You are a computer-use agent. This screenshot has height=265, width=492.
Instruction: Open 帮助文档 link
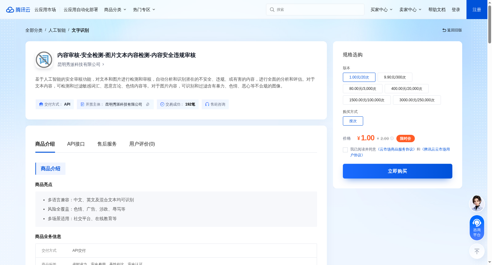437,10
